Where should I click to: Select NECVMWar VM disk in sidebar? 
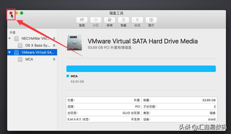pos(32,39)
